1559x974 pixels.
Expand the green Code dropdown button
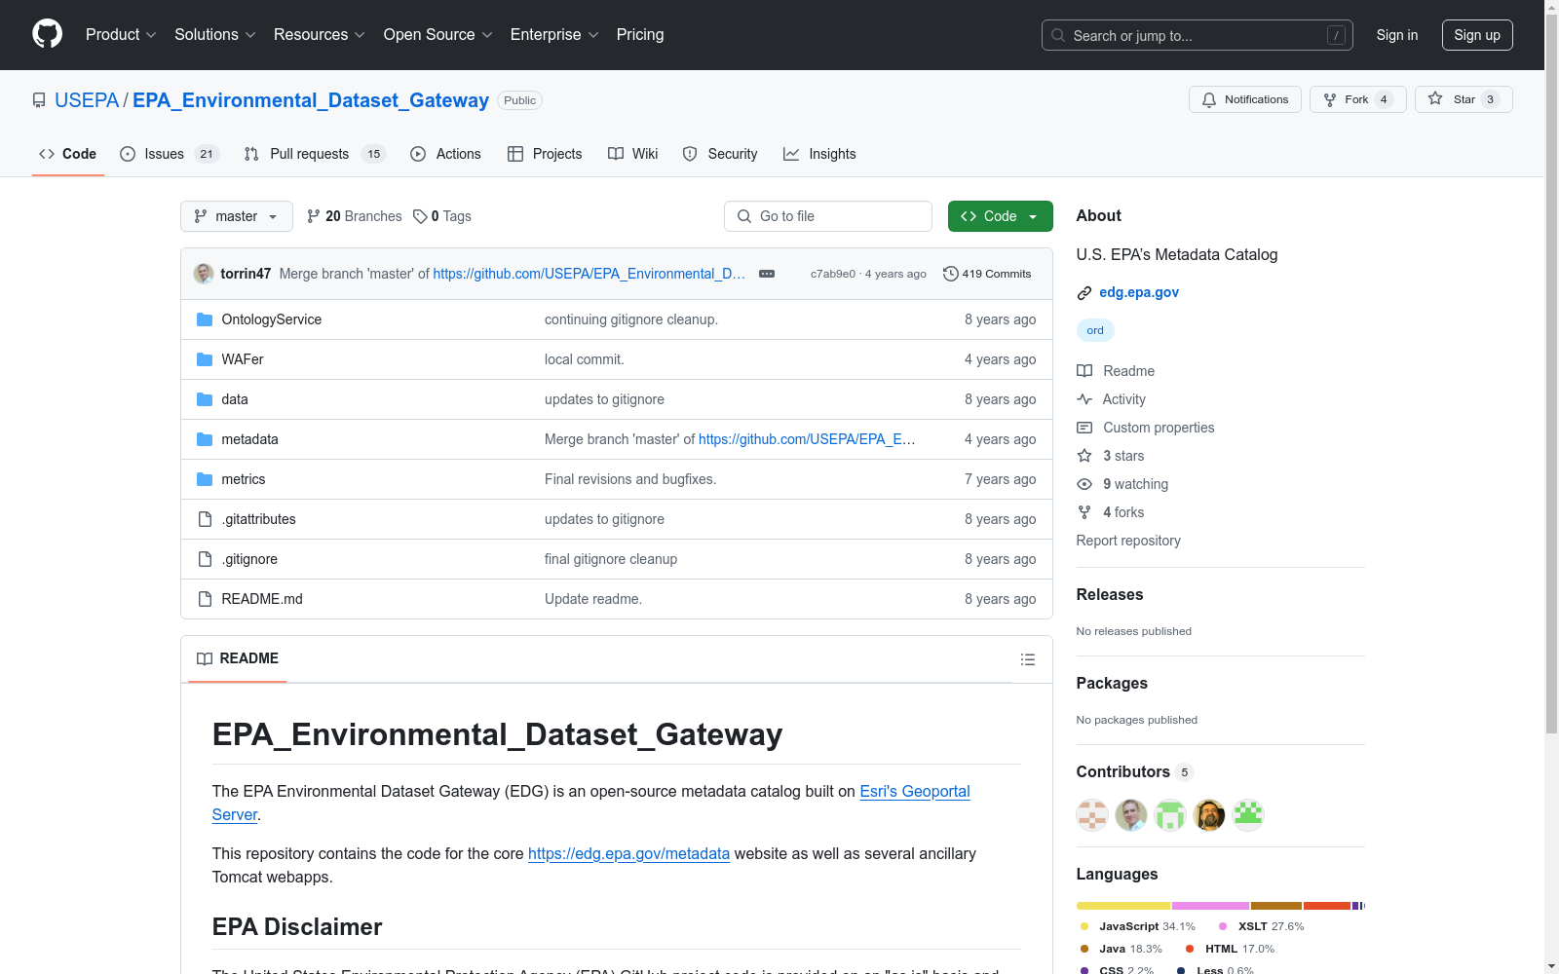(x=1001, y=216)
